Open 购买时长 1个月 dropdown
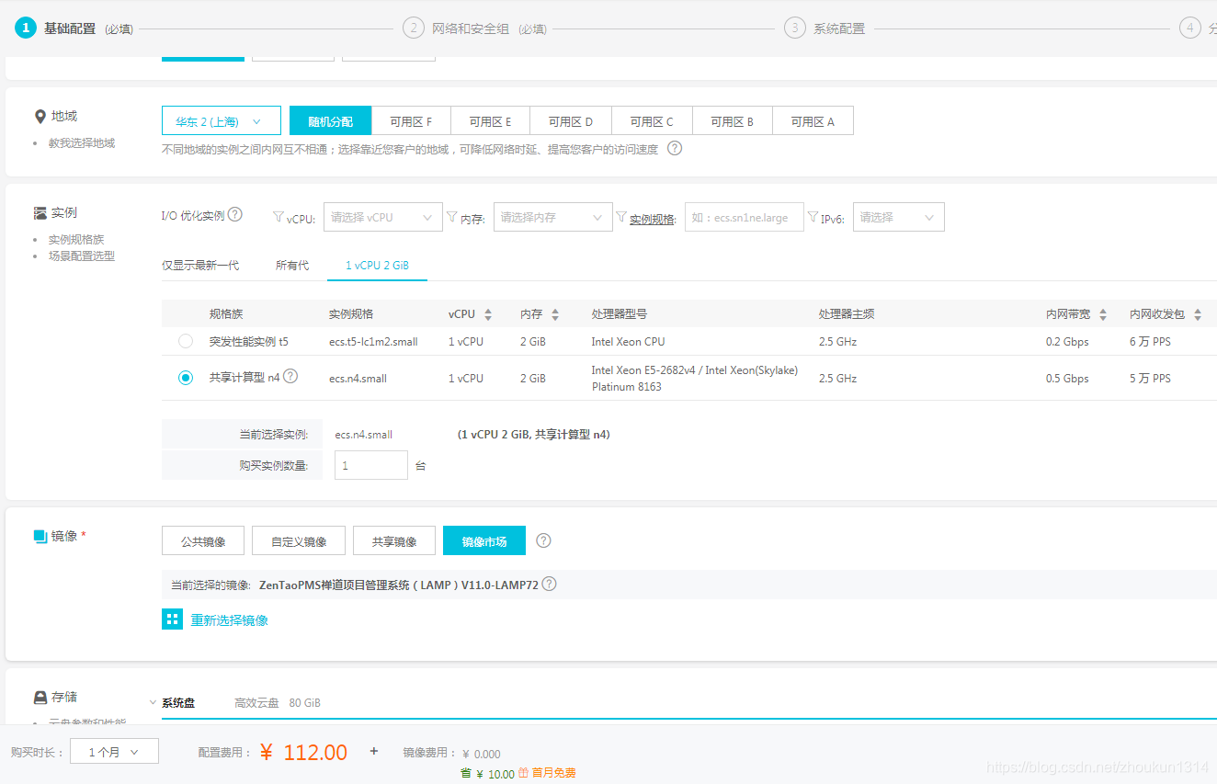 (x=114, y=752)
